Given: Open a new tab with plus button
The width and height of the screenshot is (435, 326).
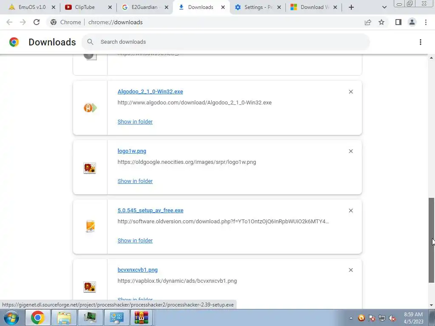Looking at the screenshot, I should (x=351, y=7).
